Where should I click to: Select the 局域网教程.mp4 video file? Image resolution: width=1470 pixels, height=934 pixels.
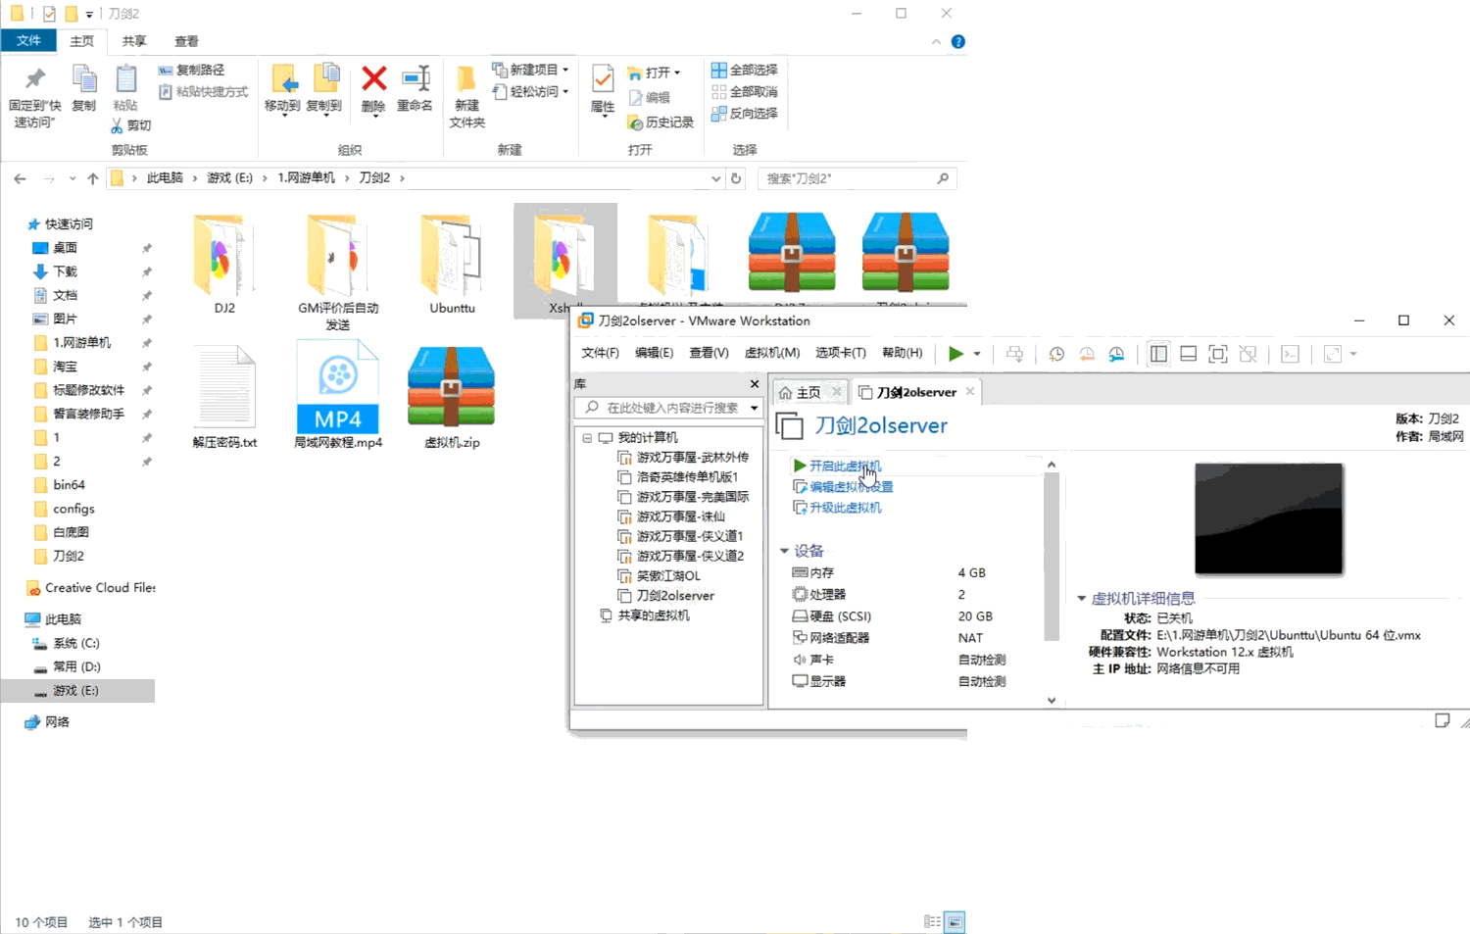click(338, 395)
